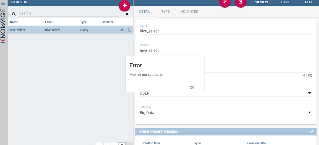Clear the search with the X icon
Screen dimensions: 319x145
pos(127,14)
